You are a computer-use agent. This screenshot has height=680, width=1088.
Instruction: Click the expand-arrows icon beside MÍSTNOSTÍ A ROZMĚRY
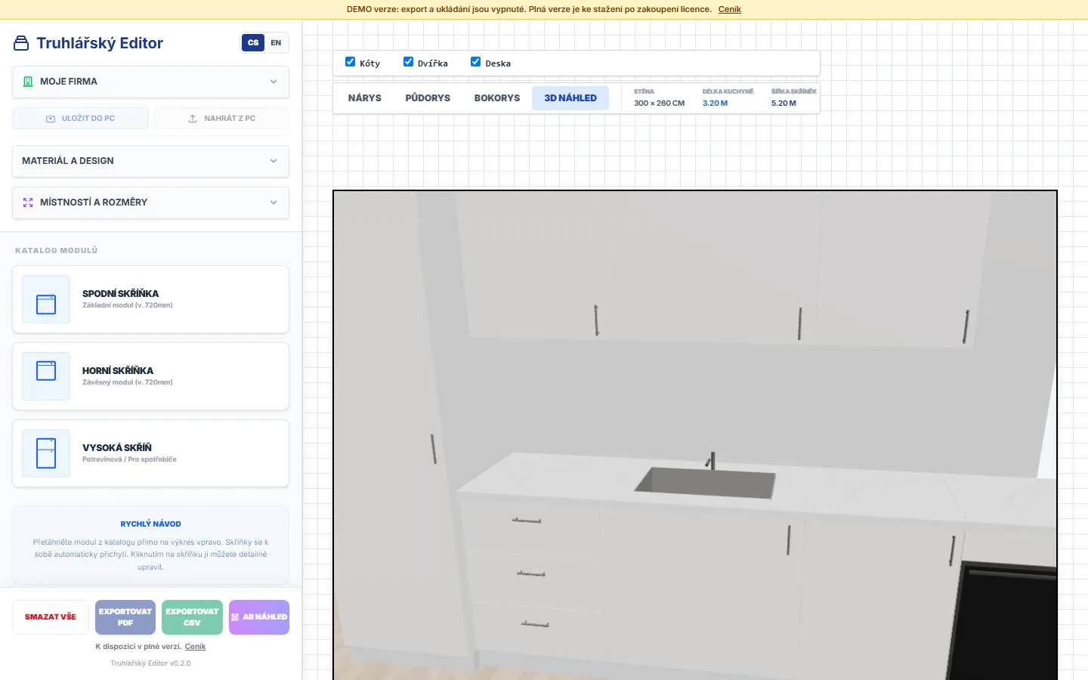[x=28, y=202]
